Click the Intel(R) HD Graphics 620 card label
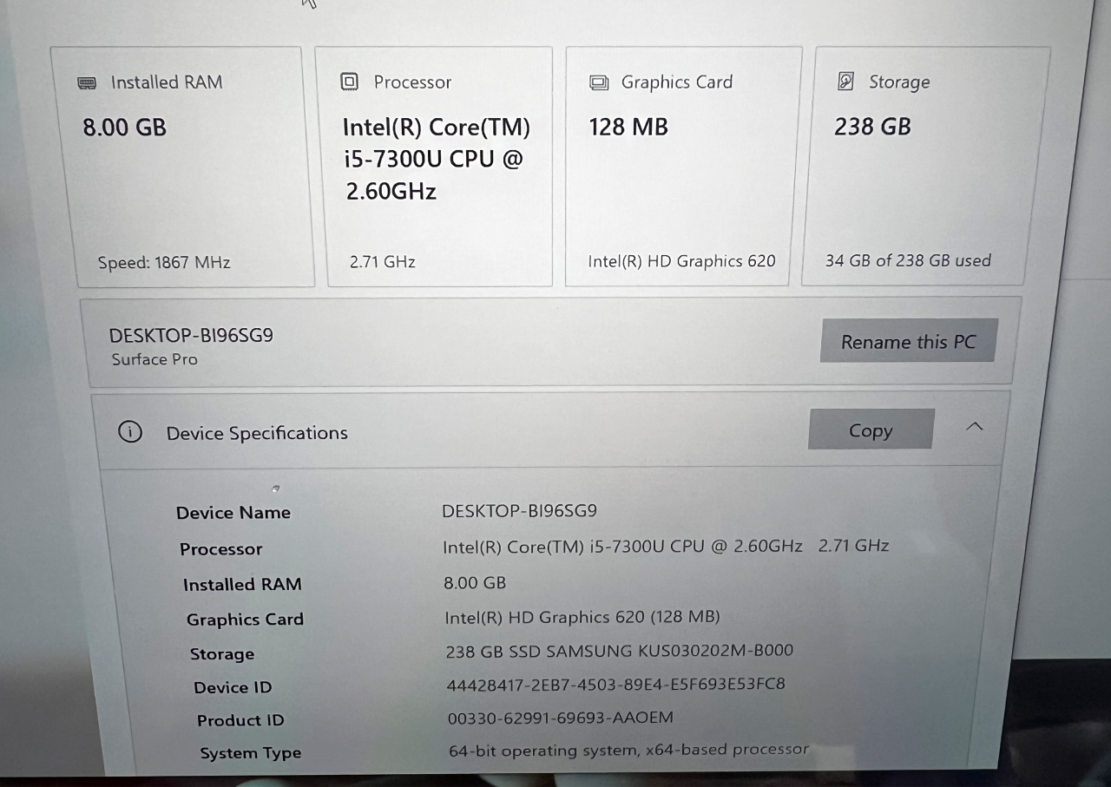The image size is (1111, 787). tap(681, 261)
